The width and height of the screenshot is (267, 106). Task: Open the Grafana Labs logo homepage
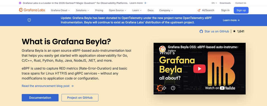[32, 10]
